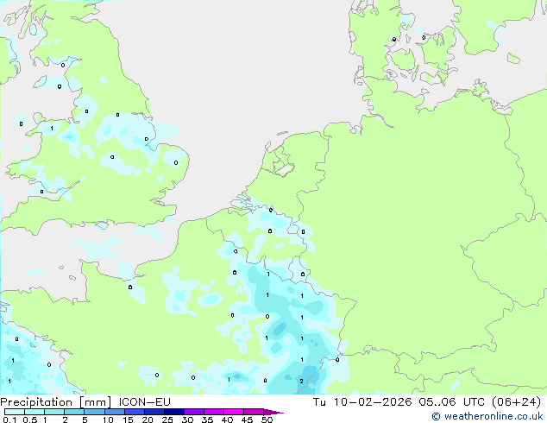Click the "(06+24)" forecast run text
This screenshot has height=423, width=547.
click(516, 402)
